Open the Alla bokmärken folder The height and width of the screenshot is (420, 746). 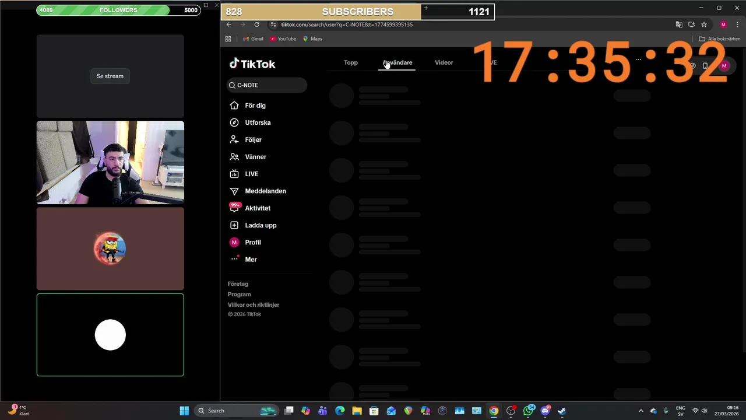720,38
